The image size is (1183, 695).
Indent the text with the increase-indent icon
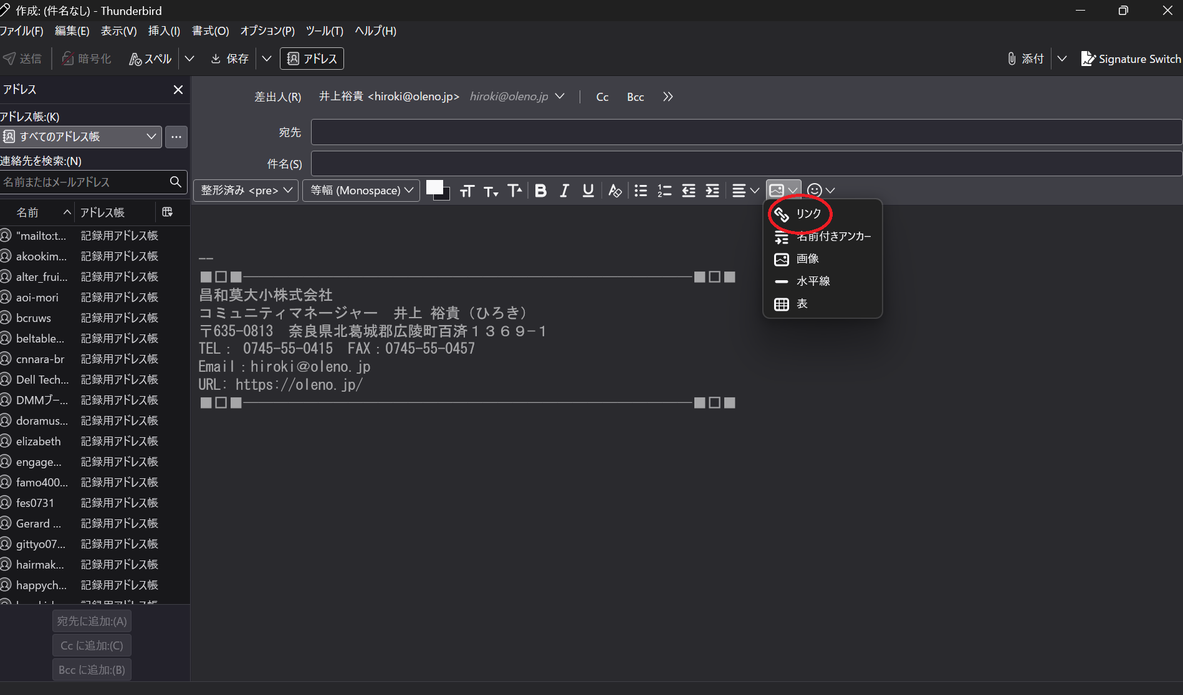point(712,191)
